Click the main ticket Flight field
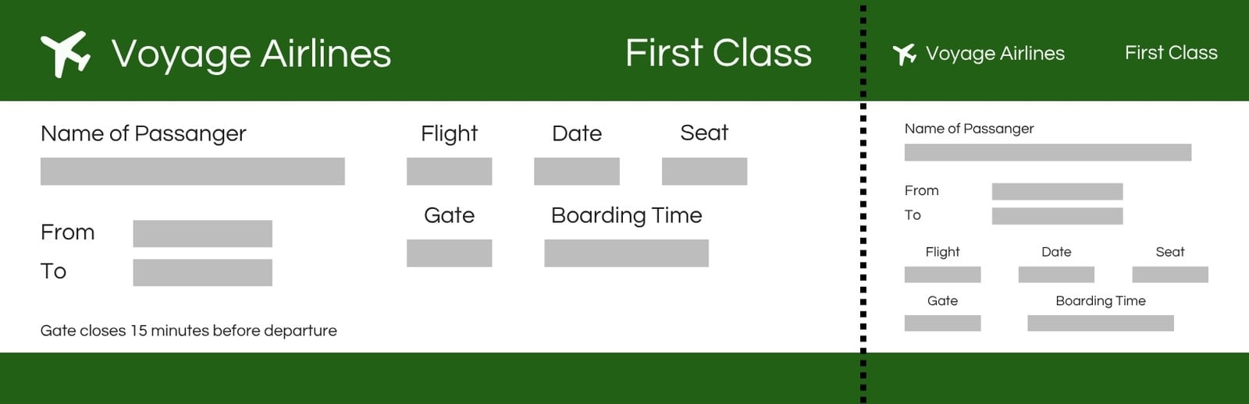Screen dimensions: 1249x404 449,171
